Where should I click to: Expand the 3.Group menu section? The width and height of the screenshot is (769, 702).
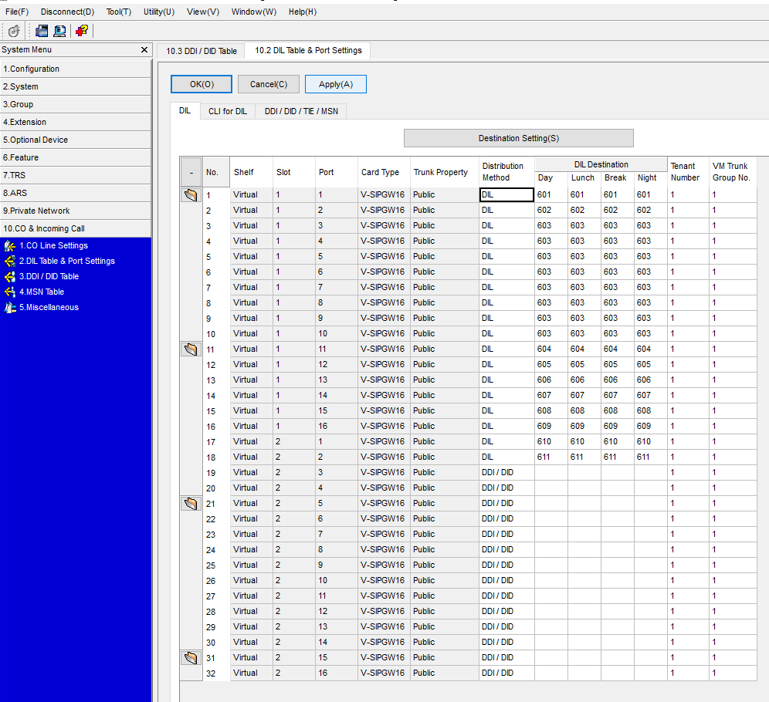coord(76,104)
